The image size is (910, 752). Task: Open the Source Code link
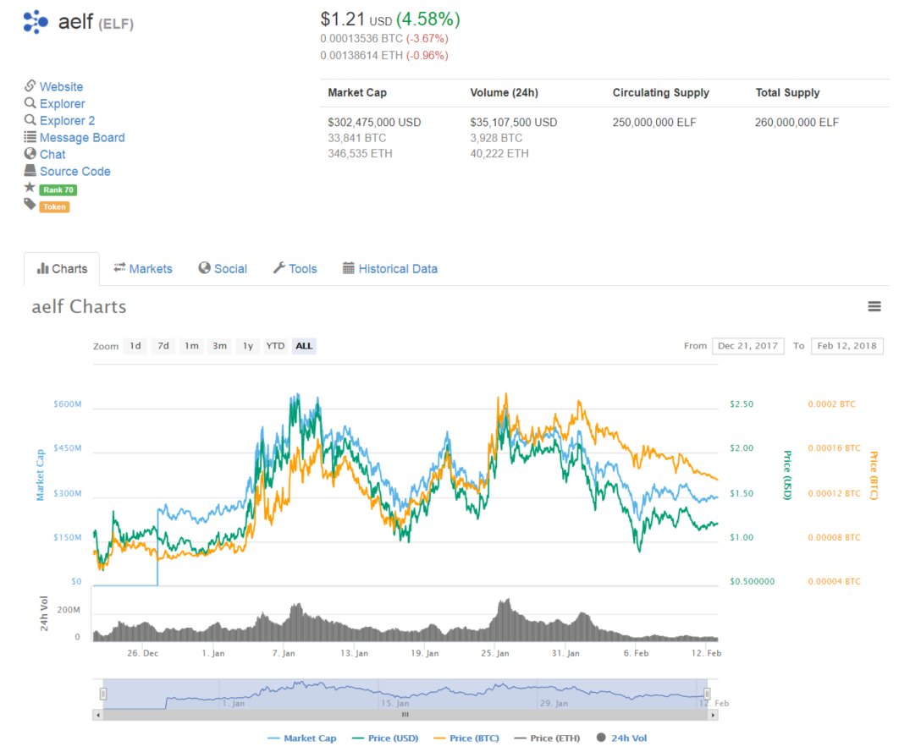[x=74, y=171]
